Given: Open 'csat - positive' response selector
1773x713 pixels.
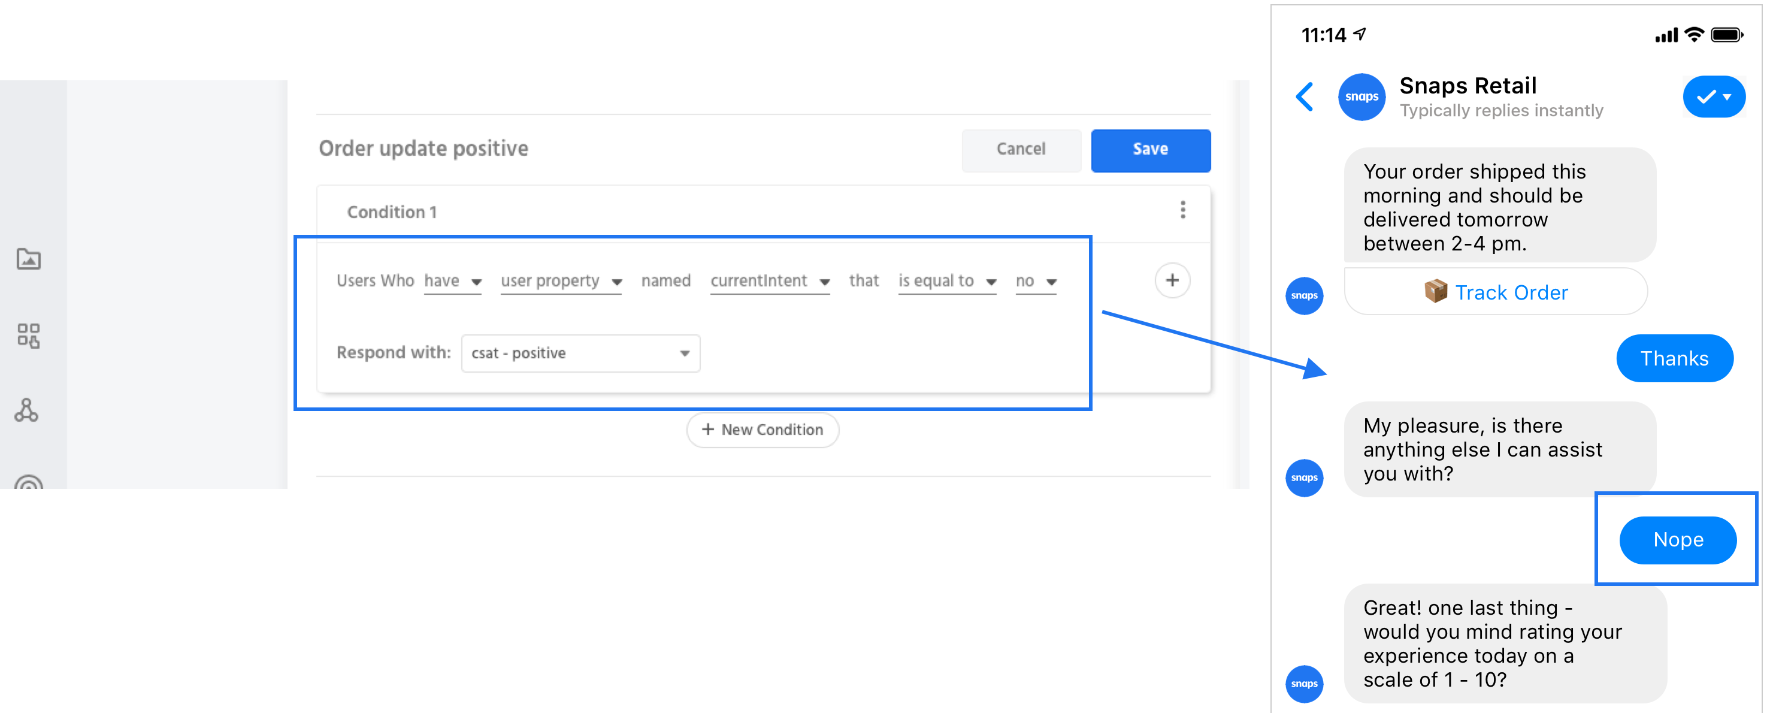Looking at the screenshot, I should coord(580,354).
